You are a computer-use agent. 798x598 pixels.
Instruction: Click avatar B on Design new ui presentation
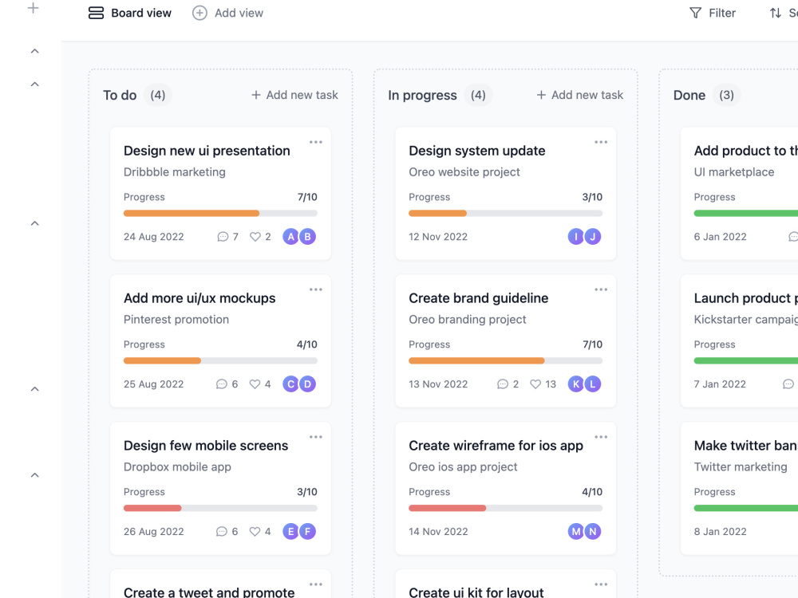coord(307,237)
